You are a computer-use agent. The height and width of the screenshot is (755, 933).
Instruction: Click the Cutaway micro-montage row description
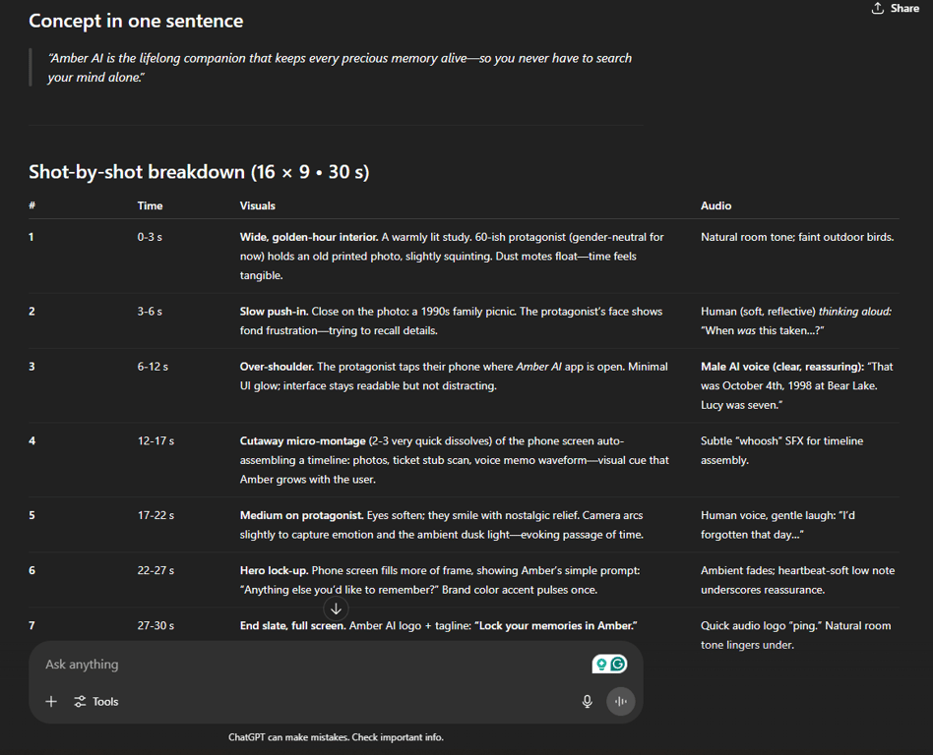point(455,460)
